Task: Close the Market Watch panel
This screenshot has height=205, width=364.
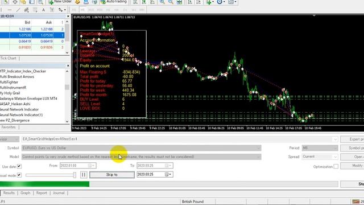Action: (x=68, y=17)
